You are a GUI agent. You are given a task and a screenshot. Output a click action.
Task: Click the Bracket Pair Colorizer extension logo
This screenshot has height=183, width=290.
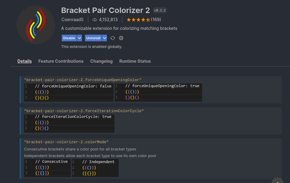click(x=36, y=25)
